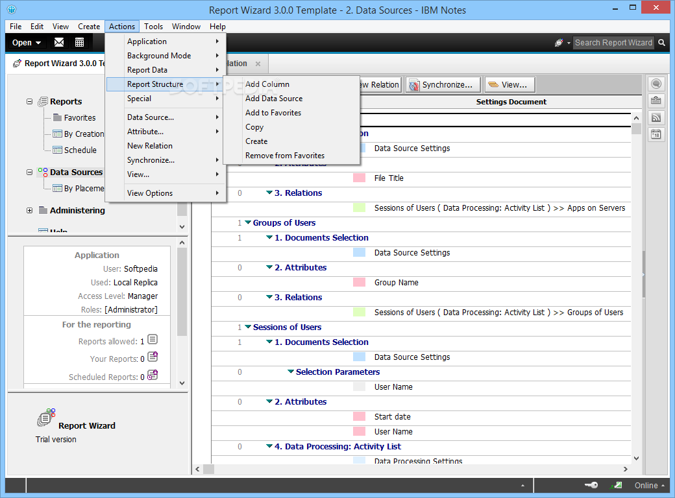Collapse the Selection Parameters twistie
Screen dimensions: 675x498
[x=291, y=372]
